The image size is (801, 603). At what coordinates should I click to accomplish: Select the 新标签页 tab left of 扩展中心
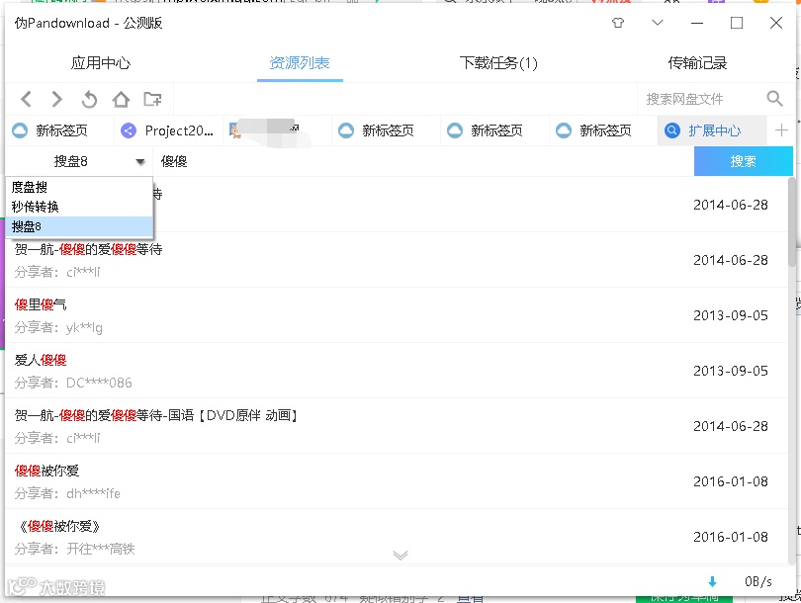click(x=603, y=130)
